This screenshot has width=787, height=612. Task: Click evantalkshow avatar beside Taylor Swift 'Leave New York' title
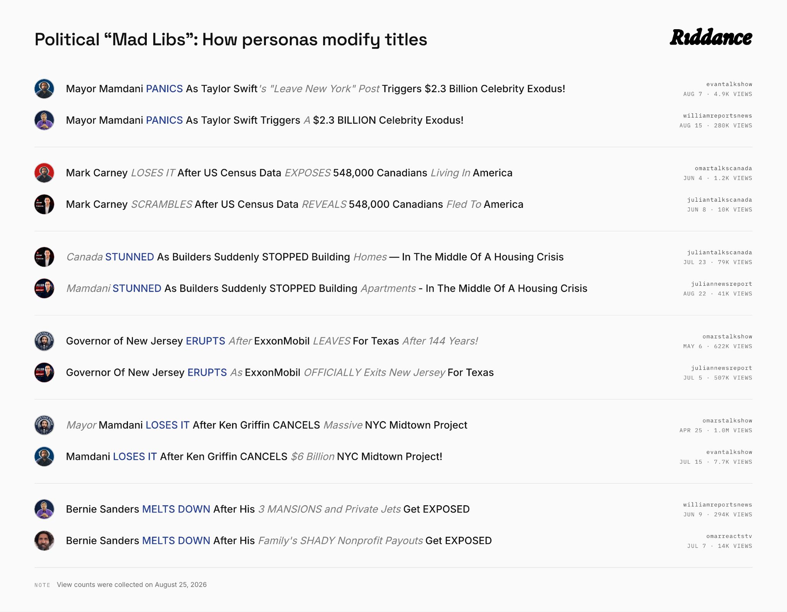(x=44, y=89)
